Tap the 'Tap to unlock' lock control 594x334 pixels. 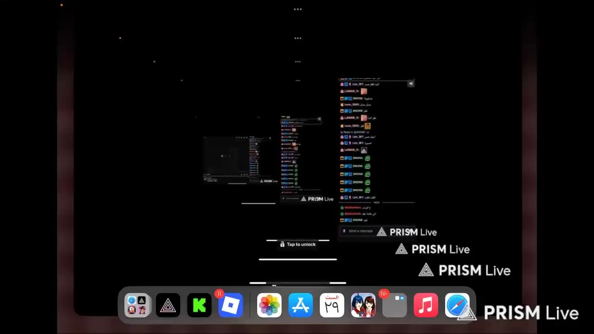tap(298, 244)
